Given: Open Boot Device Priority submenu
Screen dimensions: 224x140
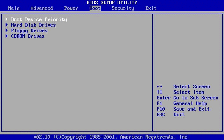Looking at the screenshot, I should pyautogui.click(x=39, y=19).
